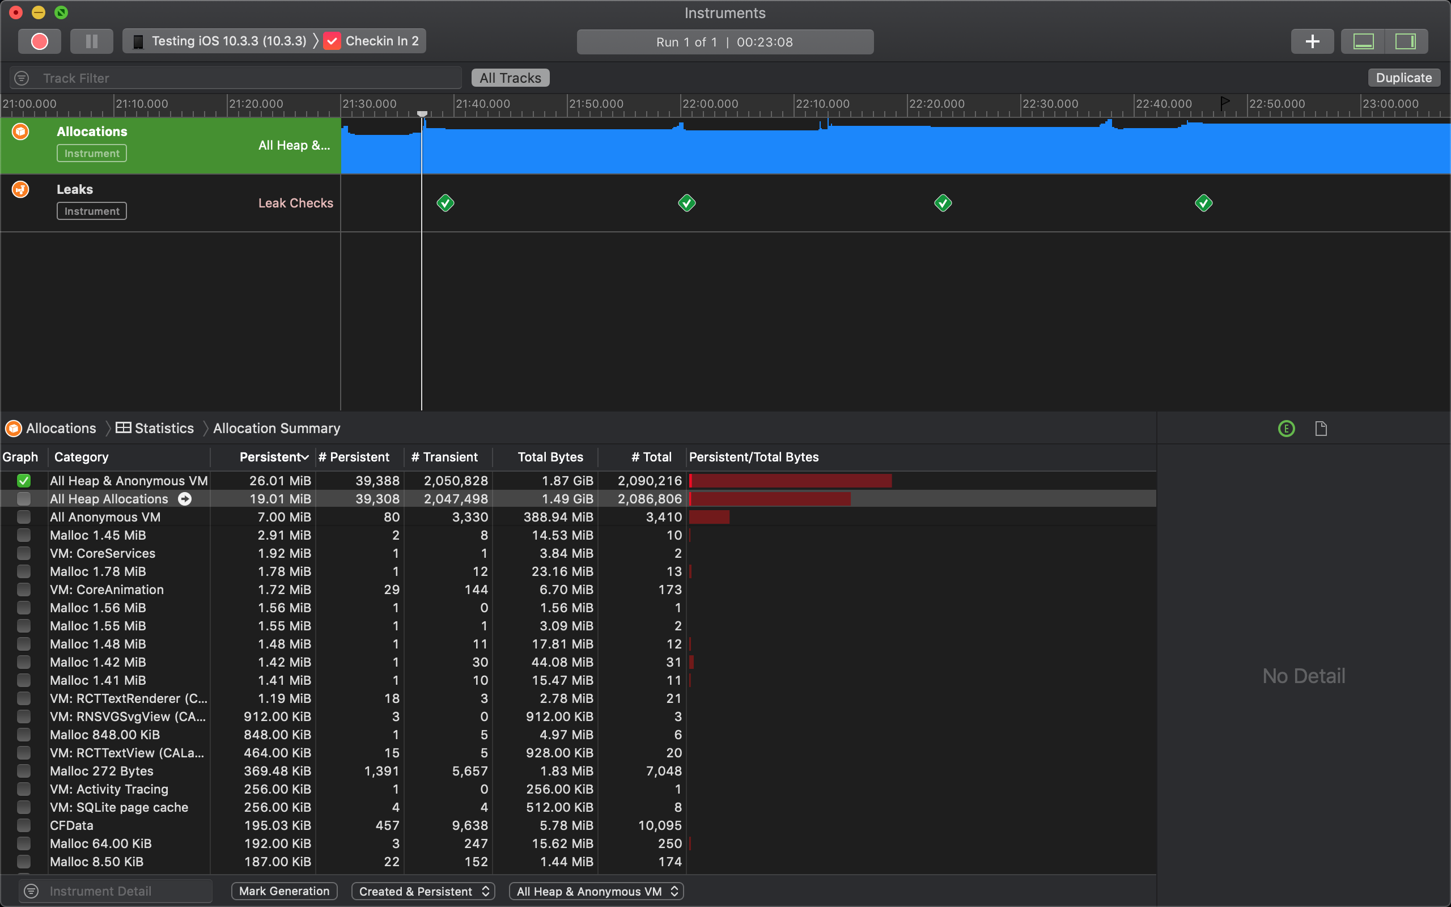Screen dimensions: 1451x907
Task: Enable graph for All Heap Allocations
Action: coord(24,499)
